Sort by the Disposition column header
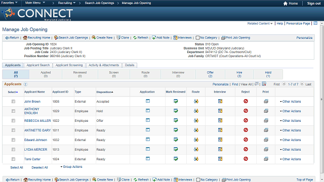324x182 pixels. coord(105,92)
